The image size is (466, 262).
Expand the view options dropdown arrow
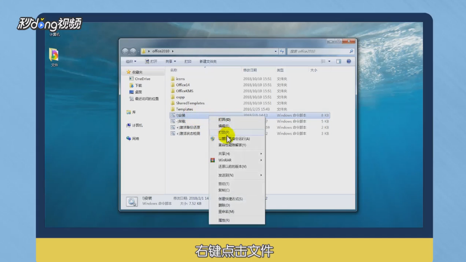point(329,61)
